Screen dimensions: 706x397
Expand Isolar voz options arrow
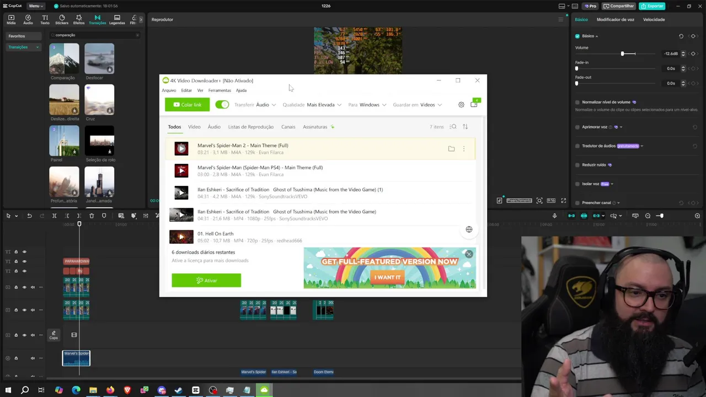(612, 184)
